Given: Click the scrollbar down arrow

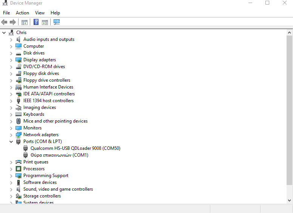Looking at the screenshot, I should point(289,200).
